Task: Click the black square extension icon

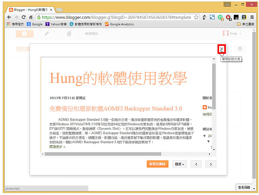Action: click(236, 17)
